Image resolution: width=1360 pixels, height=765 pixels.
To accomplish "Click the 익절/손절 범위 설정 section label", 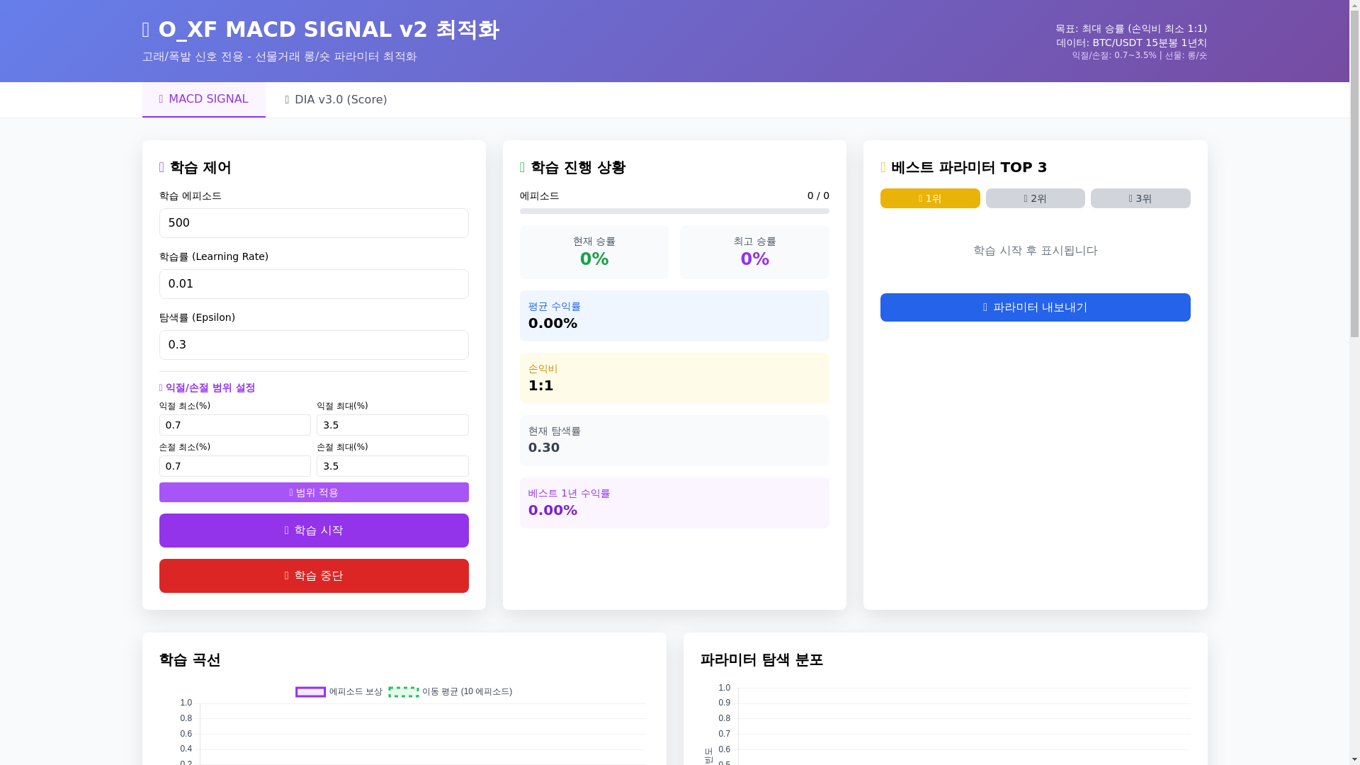I will click(x=207, y=388).
